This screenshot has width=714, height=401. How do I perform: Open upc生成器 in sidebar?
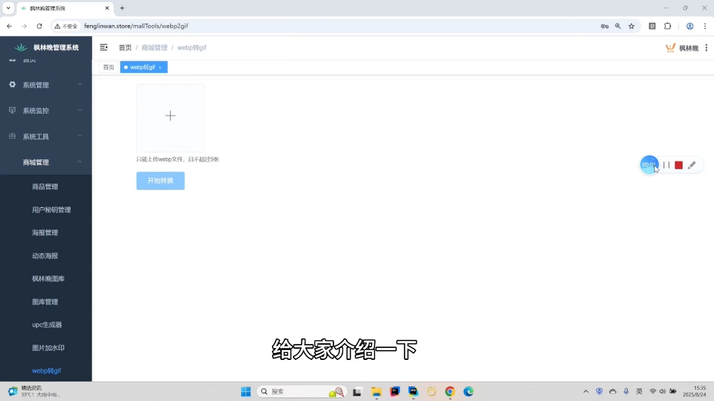(45, 324)
